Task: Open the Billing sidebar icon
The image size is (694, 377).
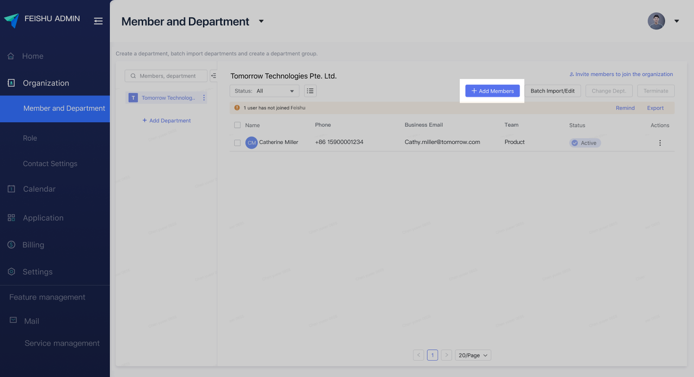Action: (10, 244)
